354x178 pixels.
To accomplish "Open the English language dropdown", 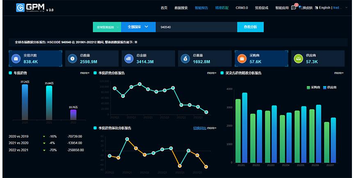I will click(324, 7).
